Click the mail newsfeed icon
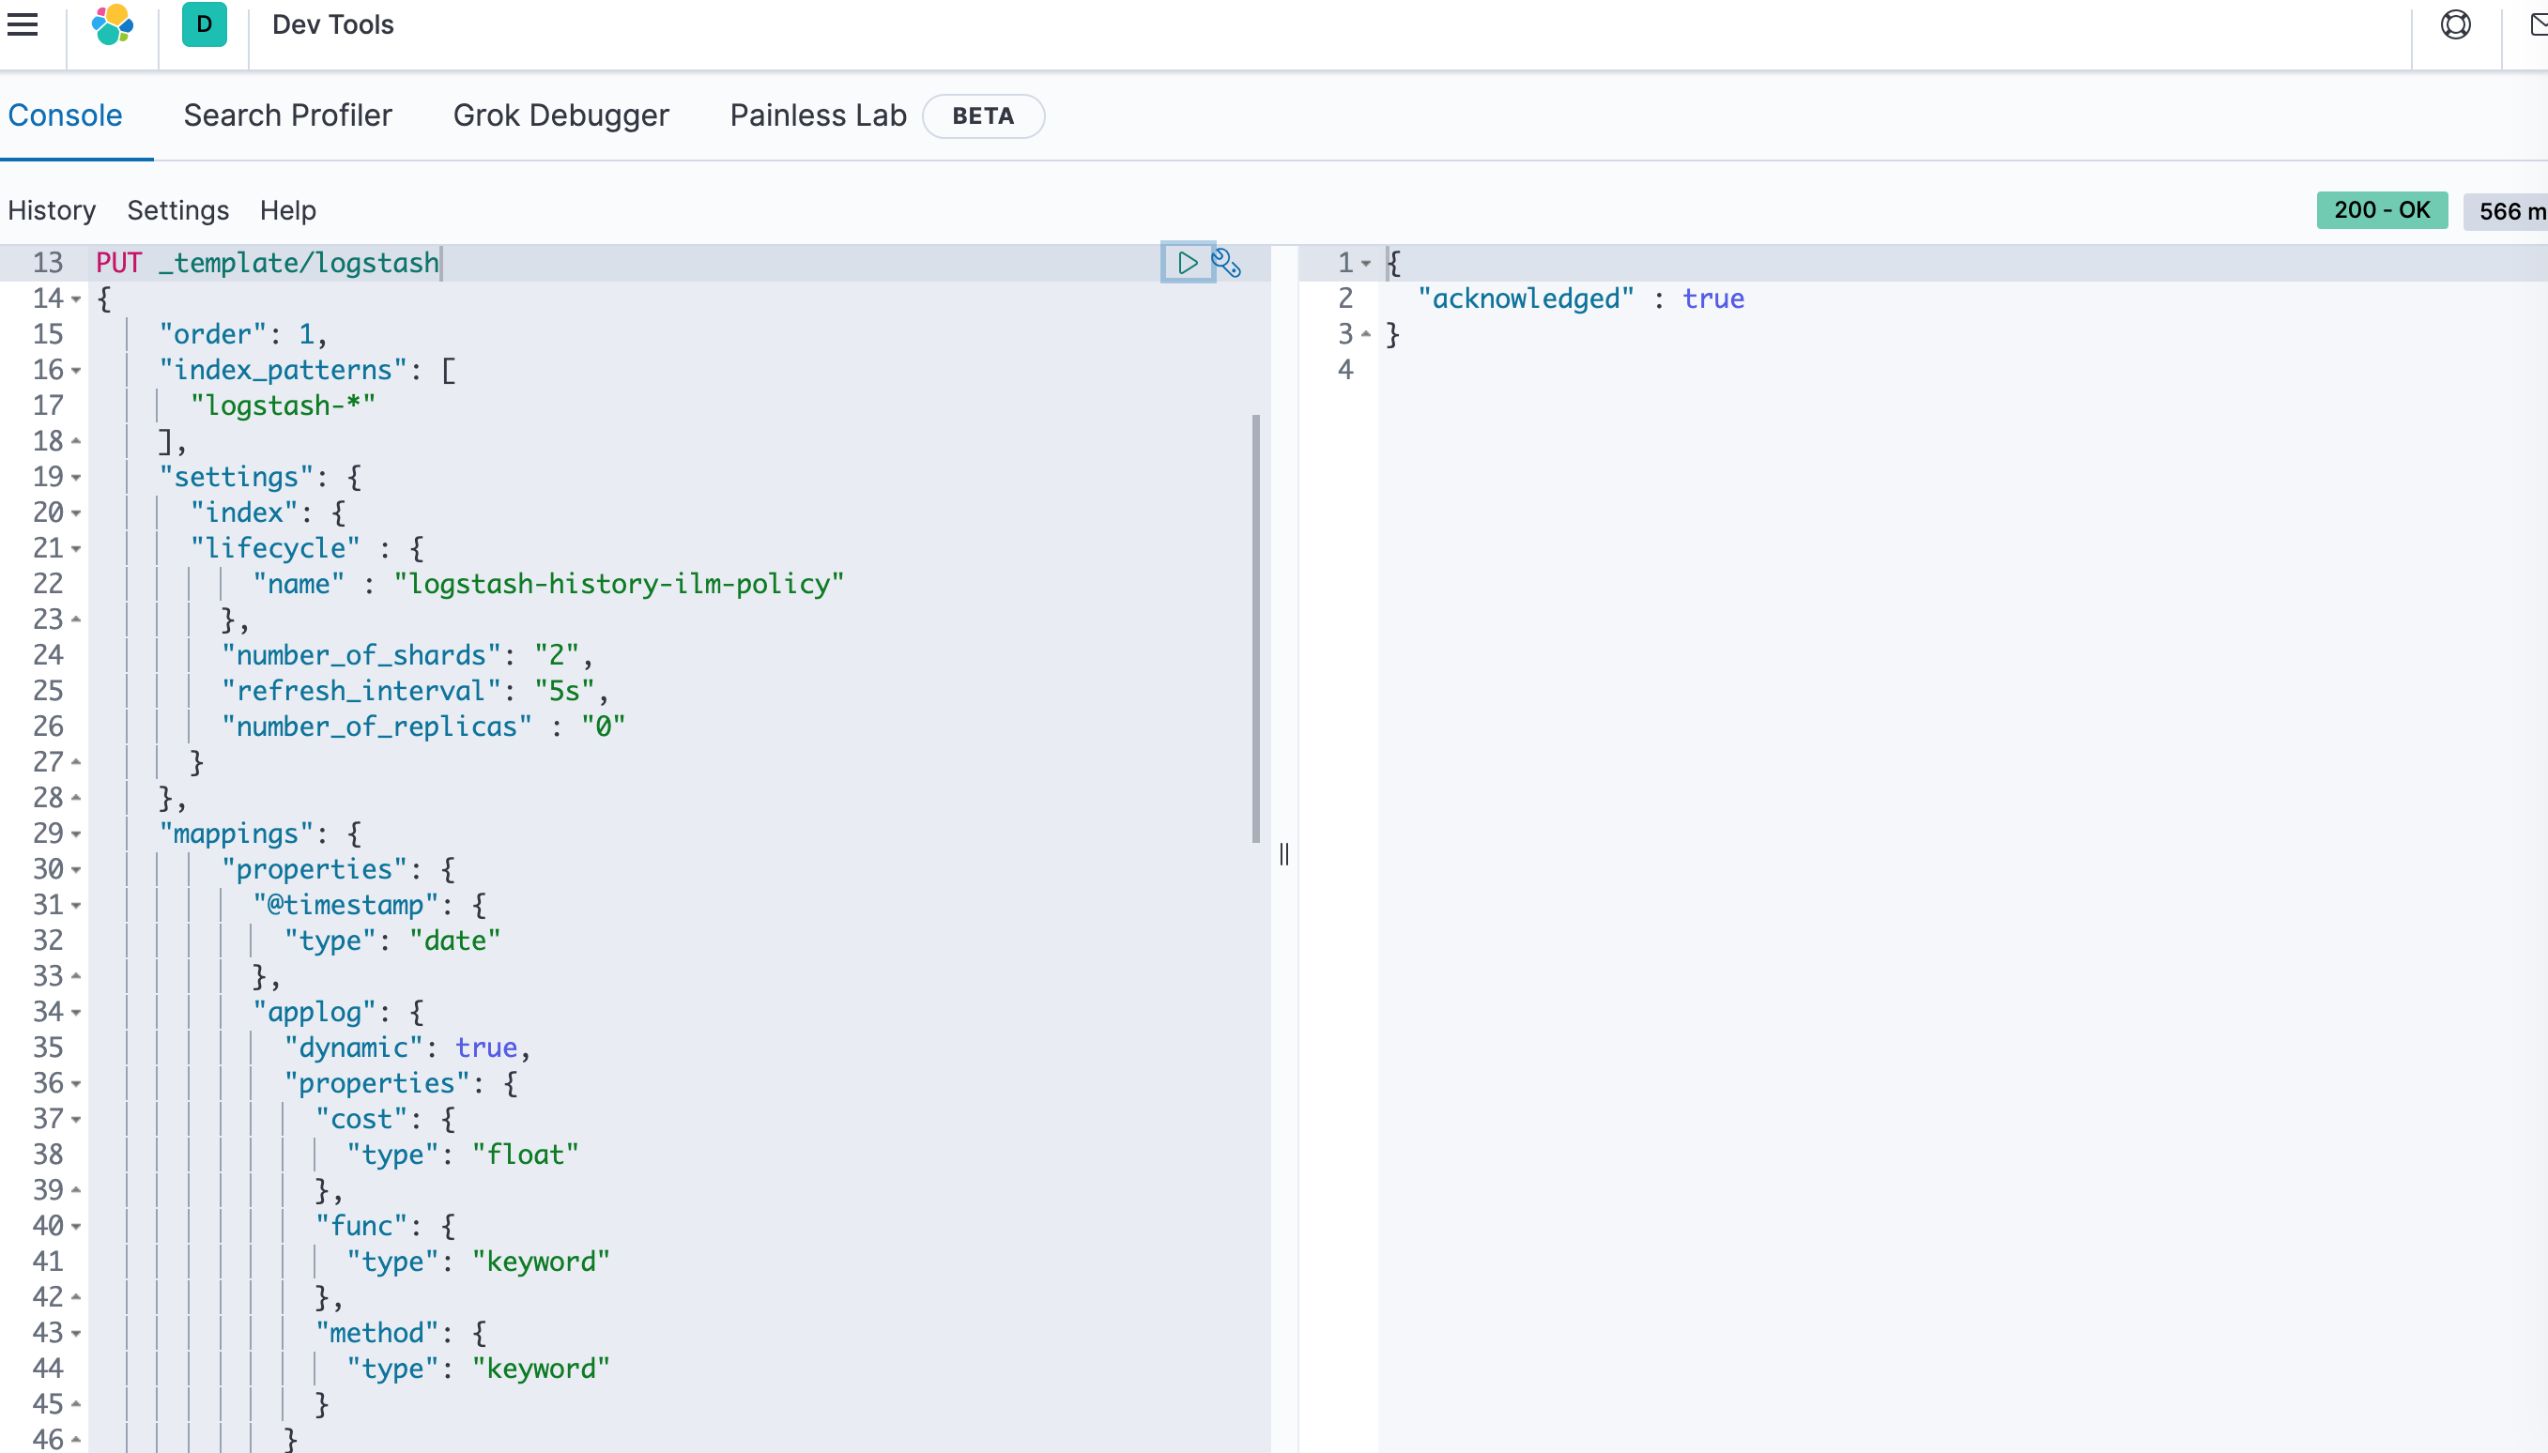 pos(2538,24)
